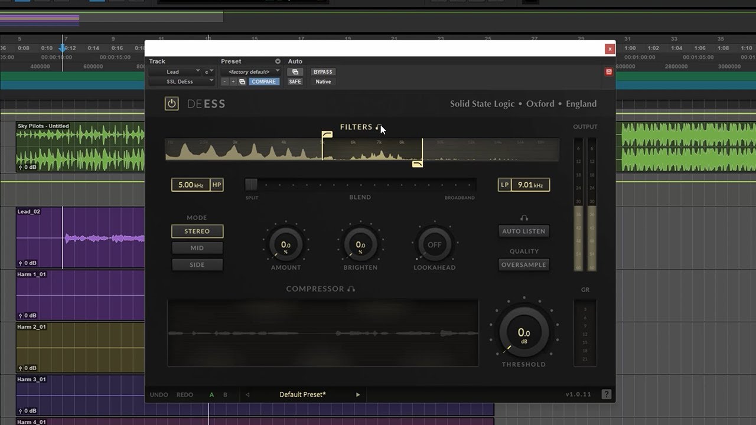Image resolution: width=756 pixels, height=425 pixels.
Task: Click the Native button
Action: click(323, 81)
